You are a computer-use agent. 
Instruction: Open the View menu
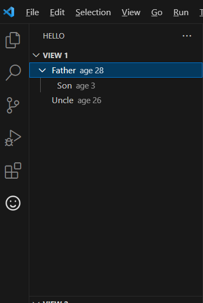click(x=131, y=12)
